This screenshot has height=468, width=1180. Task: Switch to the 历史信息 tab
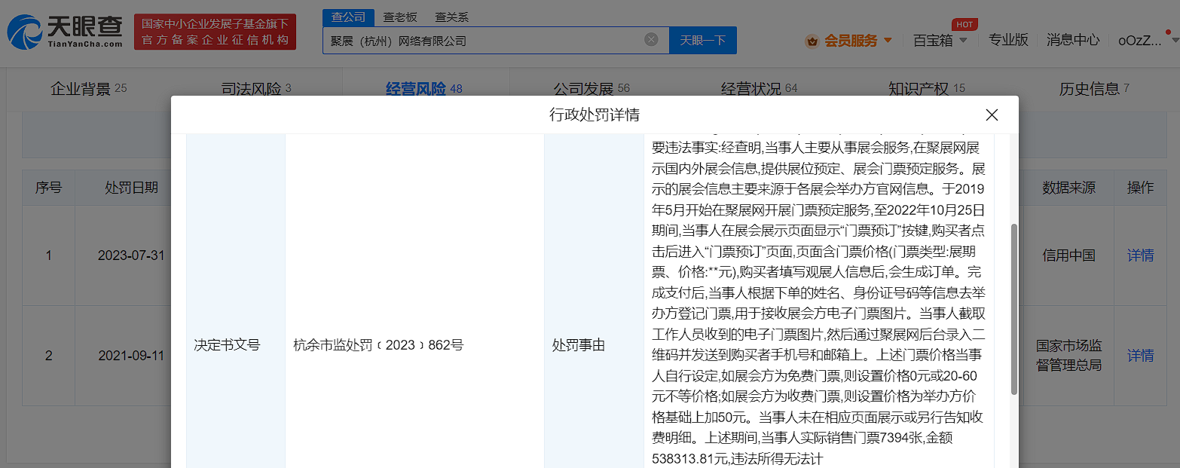tap(1094, 89)
